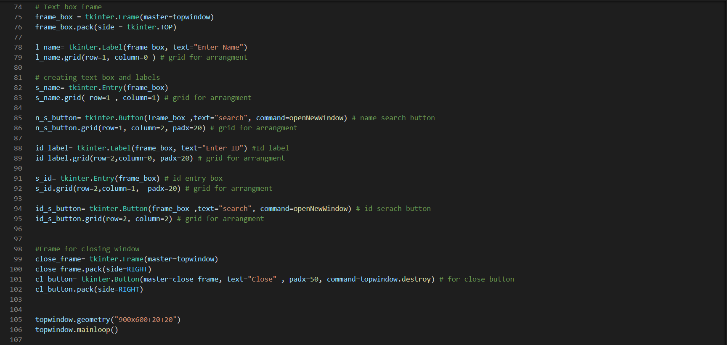
Task: Click the string "Enter ID" on line 88
Action: click(x=223, y=148)
